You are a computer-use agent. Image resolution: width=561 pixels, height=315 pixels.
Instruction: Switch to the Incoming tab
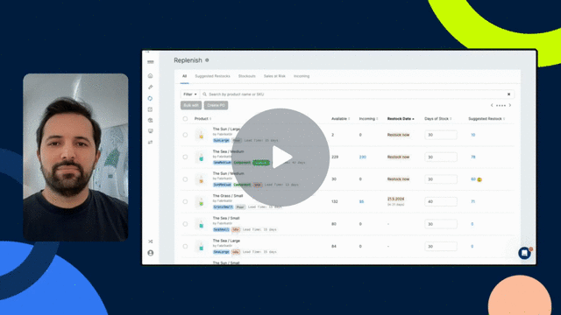tap(302, 76)
